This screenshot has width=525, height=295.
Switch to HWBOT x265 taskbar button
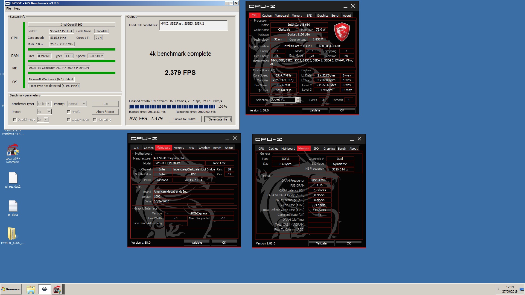point(44,289)
